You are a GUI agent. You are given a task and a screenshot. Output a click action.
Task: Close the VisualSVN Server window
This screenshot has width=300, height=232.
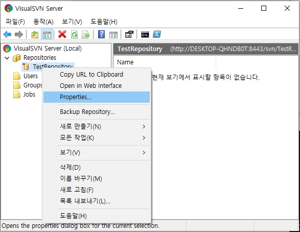(287, 8)
